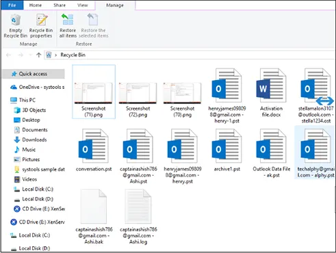Click Restore the selected items

[93, 26]
